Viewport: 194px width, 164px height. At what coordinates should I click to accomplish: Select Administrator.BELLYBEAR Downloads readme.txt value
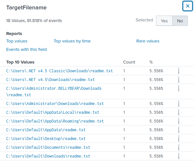point(54,92)
